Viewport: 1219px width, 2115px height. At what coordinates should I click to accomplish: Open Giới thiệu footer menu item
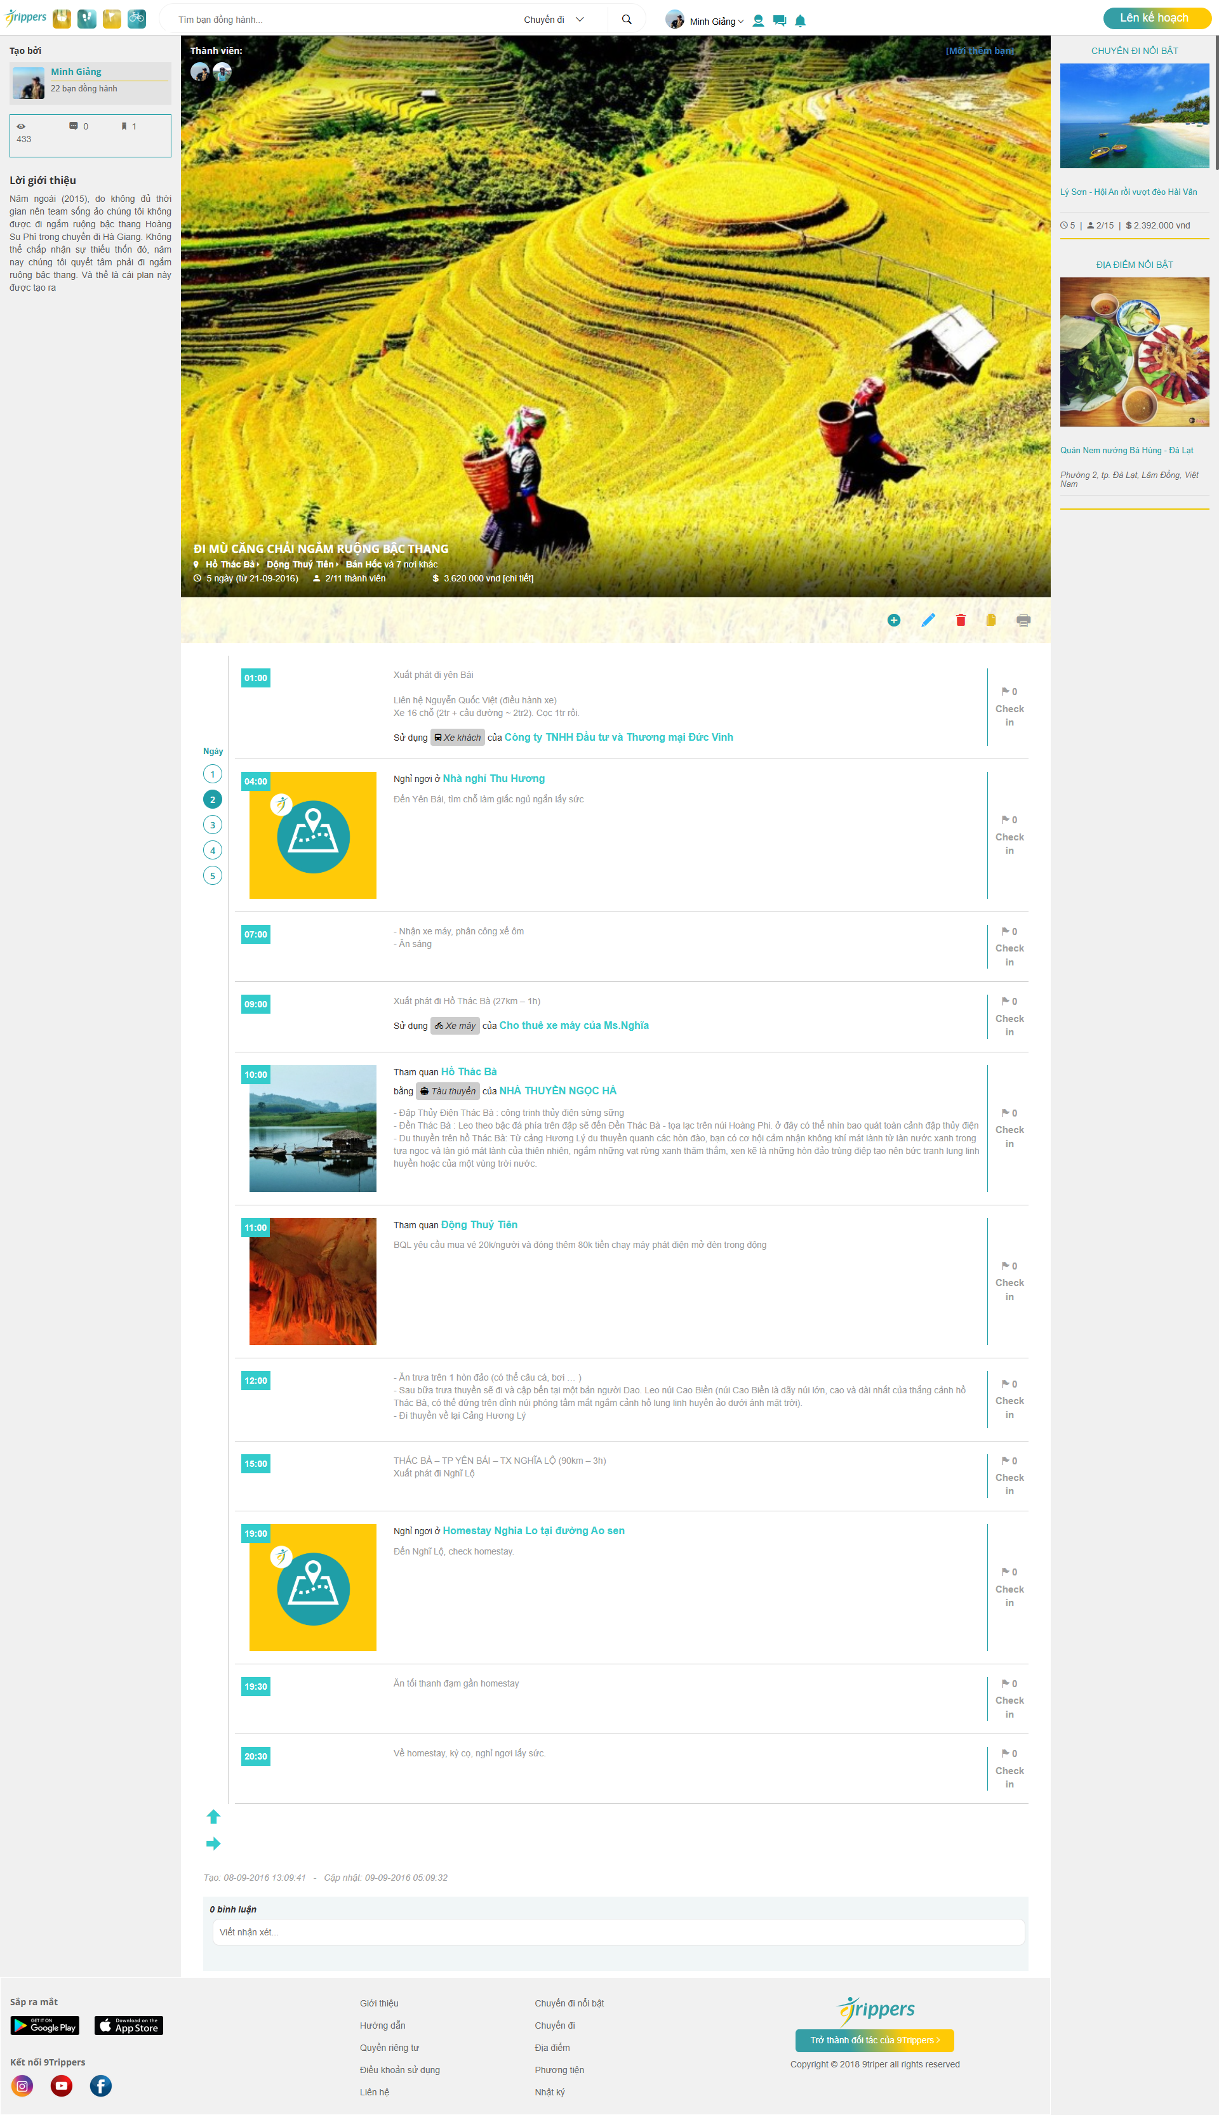pos(379,2003)
